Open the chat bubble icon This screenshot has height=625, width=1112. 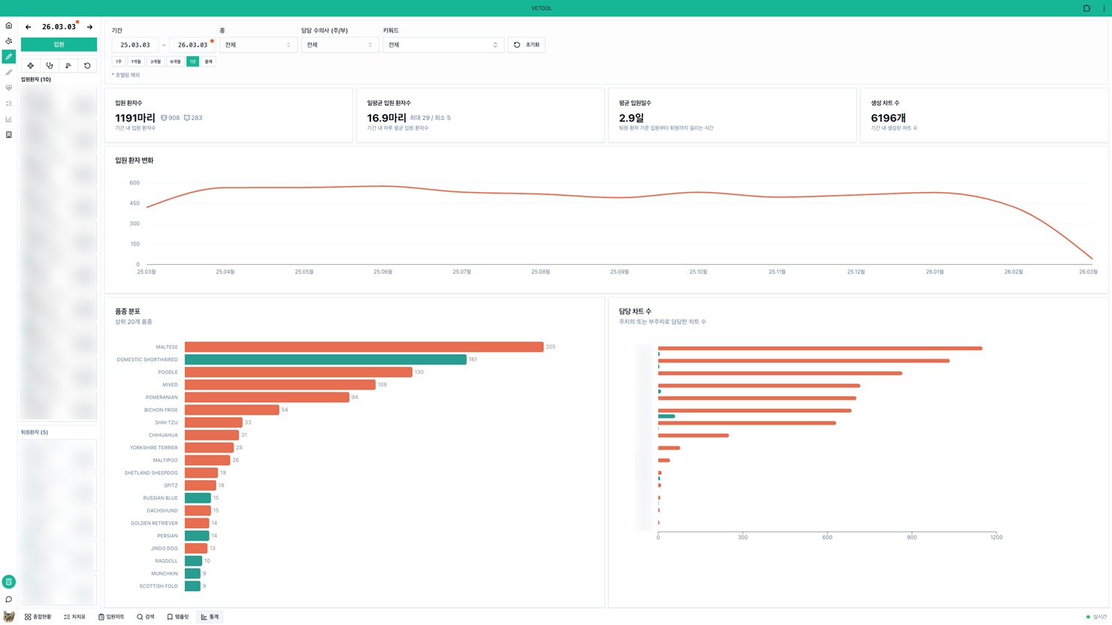click(9, 599)
